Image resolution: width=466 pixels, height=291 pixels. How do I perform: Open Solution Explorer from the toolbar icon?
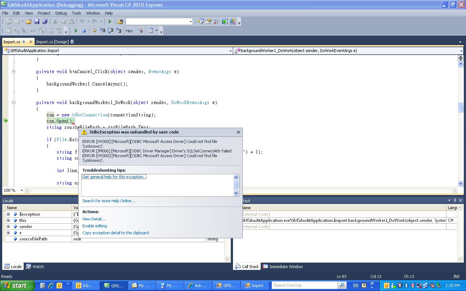[x=201, y=21]
